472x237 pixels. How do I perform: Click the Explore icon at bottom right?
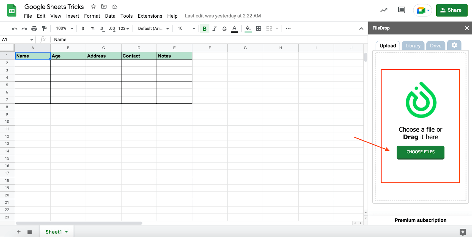coord(463,232)
